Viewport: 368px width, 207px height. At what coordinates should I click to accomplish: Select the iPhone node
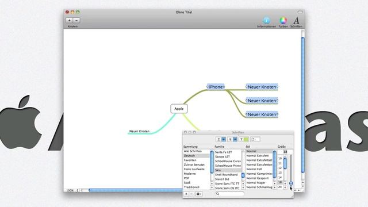point(216,87)
